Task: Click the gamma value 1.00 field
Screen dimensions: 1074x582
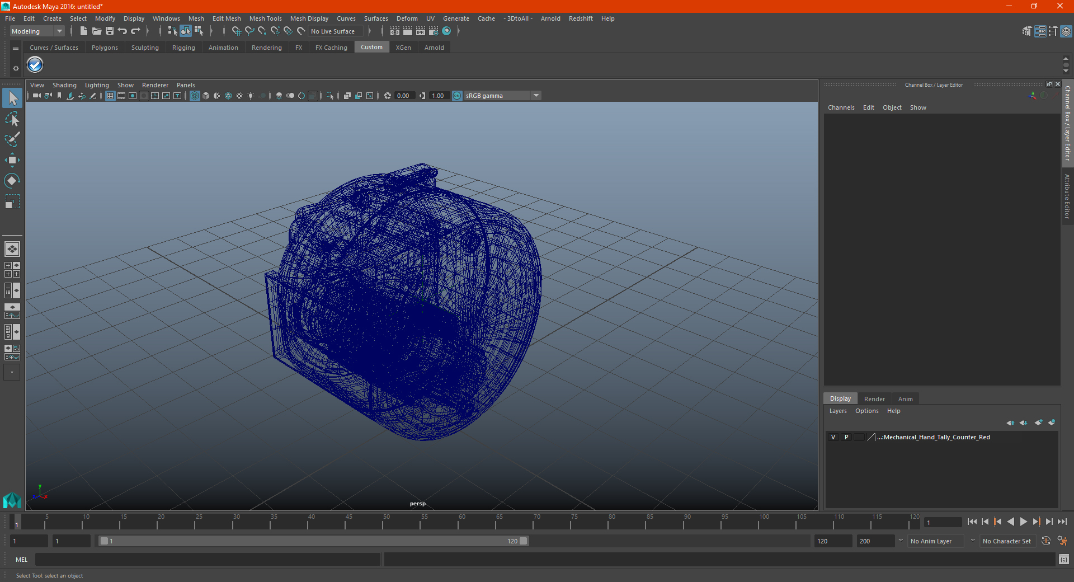Action: click(x=439, y=96)
